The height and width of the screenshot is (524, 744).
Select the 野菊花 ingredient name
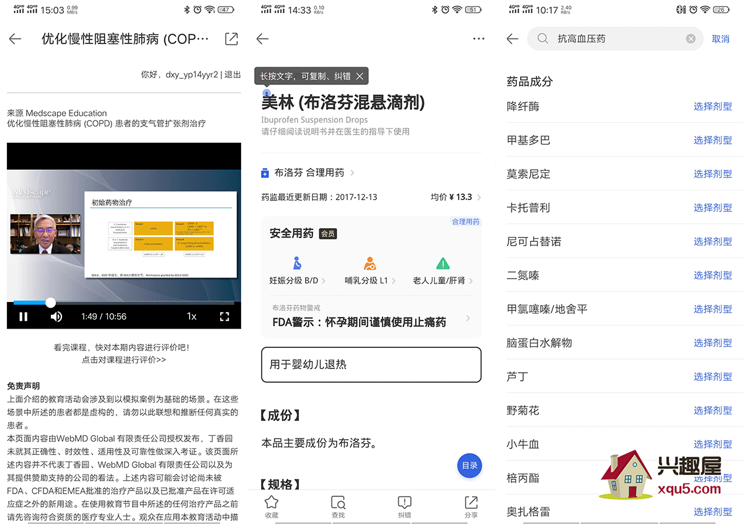[523, 411]
